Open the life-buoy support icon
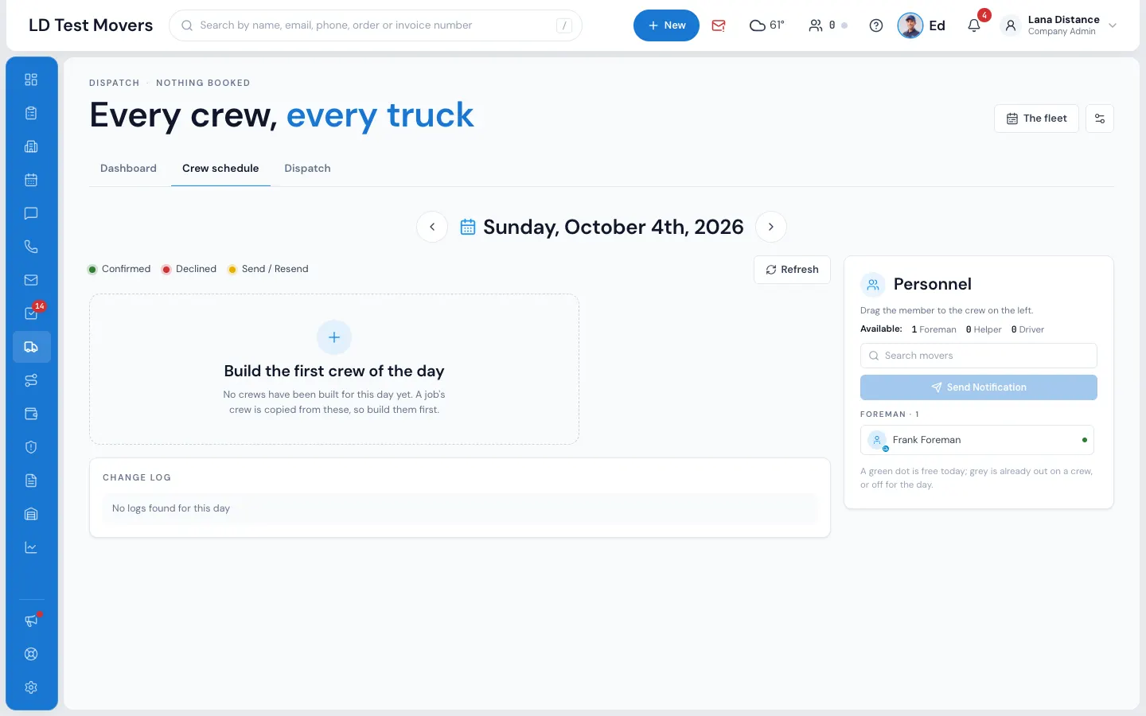 (x=31, y=654)
